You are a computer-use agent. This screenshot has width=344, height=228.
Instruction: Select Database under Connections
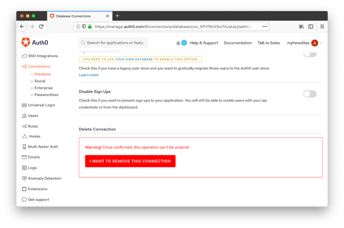tap(43, 74)
